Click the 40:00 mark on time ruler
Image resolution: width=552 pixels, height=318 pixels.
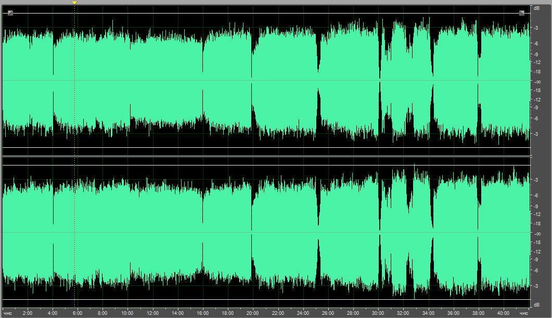pos(503,313)
